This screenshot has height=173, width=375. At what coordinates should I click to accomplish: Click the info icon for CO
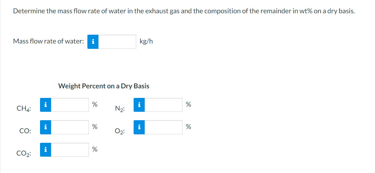[x=46, y=127]
